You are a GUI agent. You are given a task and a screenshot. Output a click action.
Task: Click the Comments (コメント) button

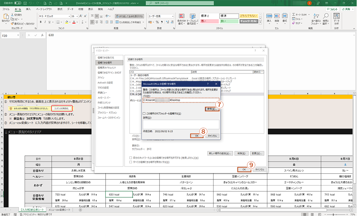pyautogui.click(x=332, y=9)
